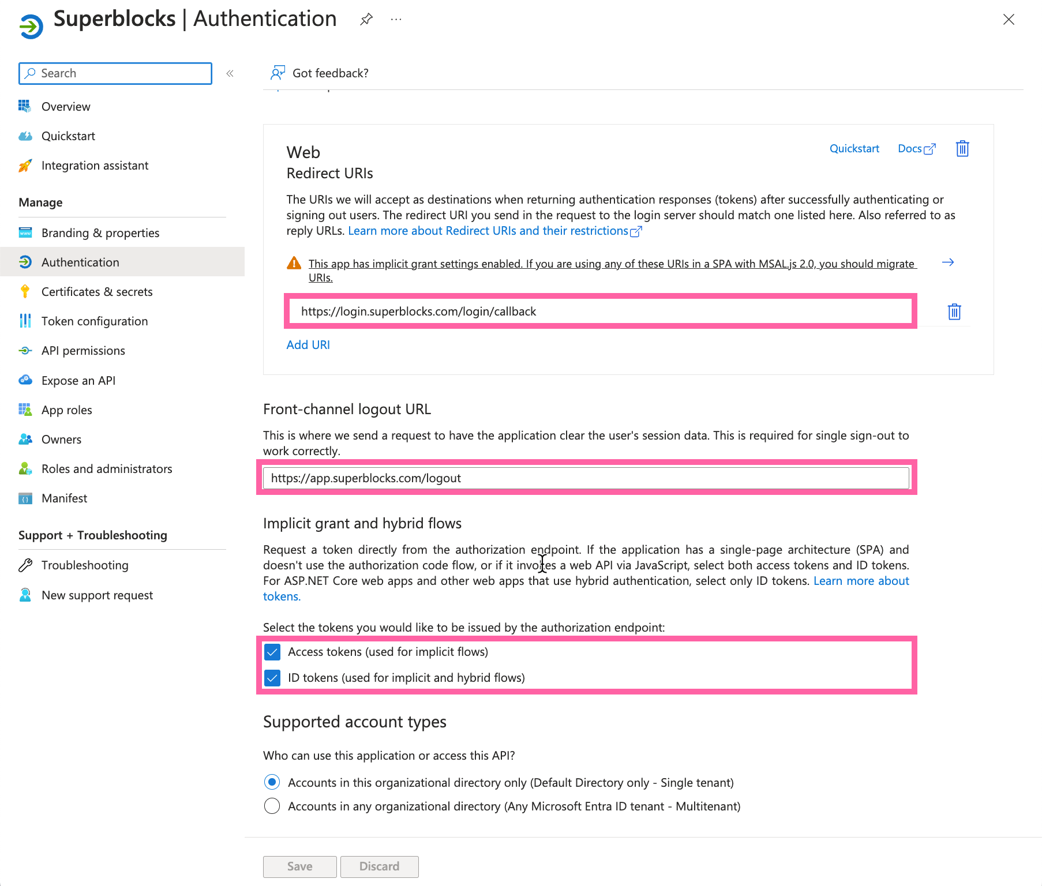Click the Token configuration sidebar icon
Image resolution: width=1042 pixels, height=886 pixels.
(25, 321)
